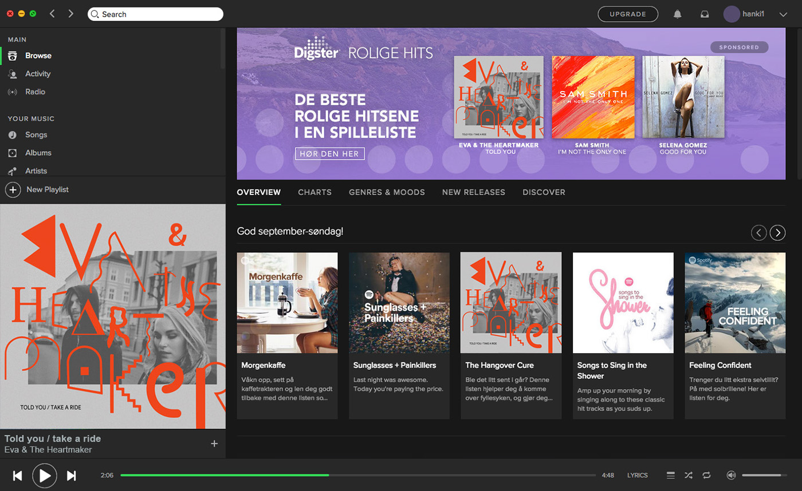Add current track with the plus icon
802x491 pixels.
coord(214,444)
